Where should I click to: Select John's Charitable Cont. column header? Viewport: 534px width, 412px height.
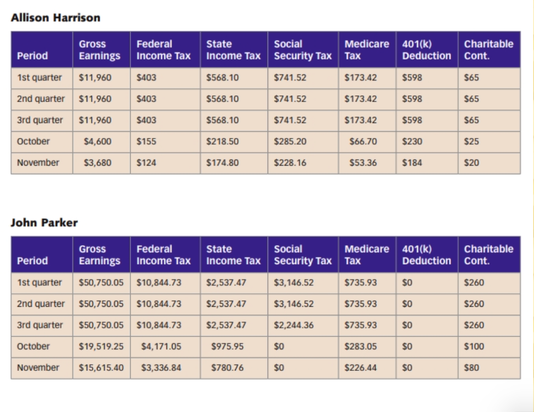(x=489, y=255)
